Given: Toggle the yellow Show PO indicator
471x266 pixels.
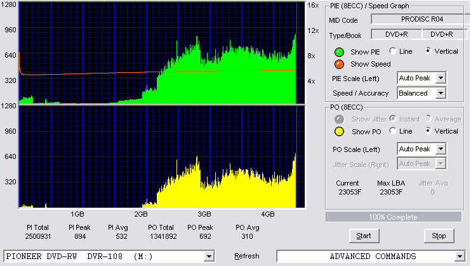Looking at the screenshot, I should pyautogui.click(x=339, y=132).
